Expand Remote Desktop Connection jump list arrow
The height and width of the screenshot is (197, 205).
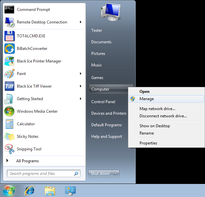point(81,22)
